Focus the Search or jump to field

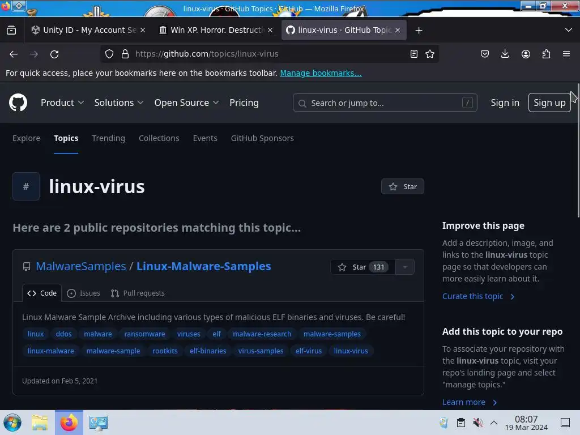click(x=385, y=103)
